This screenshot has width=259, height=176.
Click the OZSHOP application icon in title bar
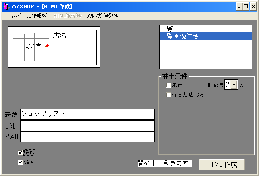[6, 6]
